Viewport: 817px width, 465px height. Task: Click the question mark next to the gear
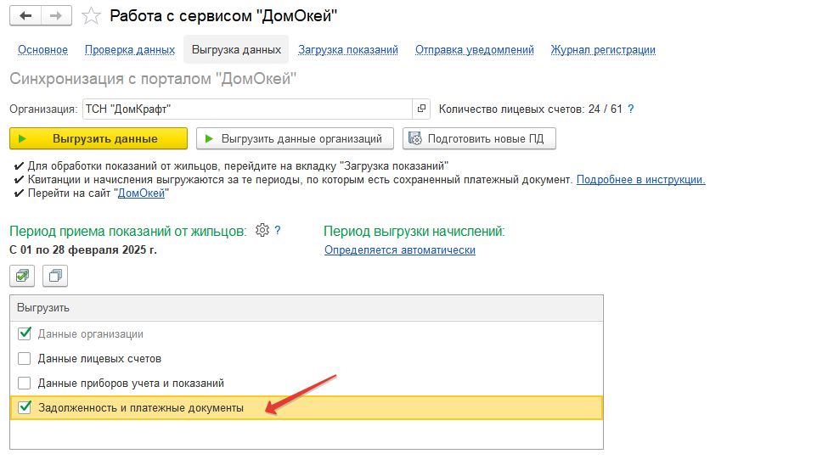[x=278, y=230]
